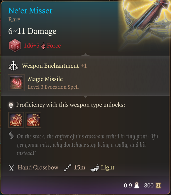Click the Weapon Enchantment sword icon
This screenshot has height=195, width=171.
13,66
